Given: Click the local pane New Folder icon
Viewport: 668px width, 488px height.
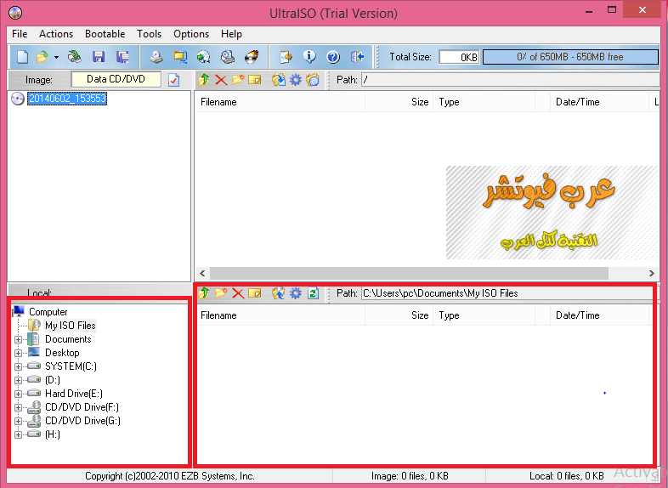Looking at the screenshot, I should click(x=221, y=293).
